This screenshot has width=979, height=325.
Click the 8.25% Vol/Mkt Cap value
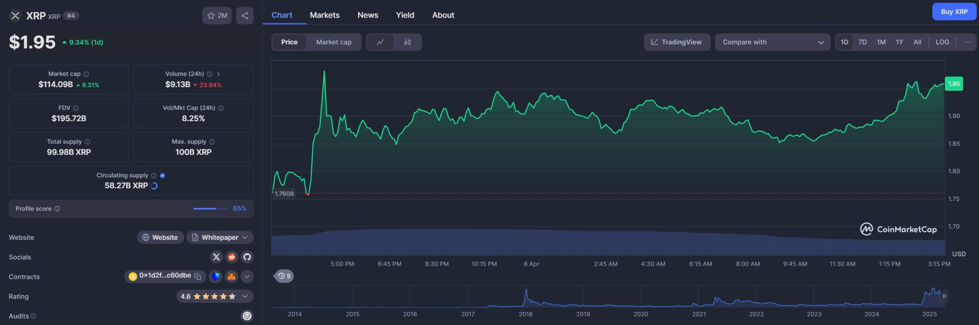pos(194,118)
